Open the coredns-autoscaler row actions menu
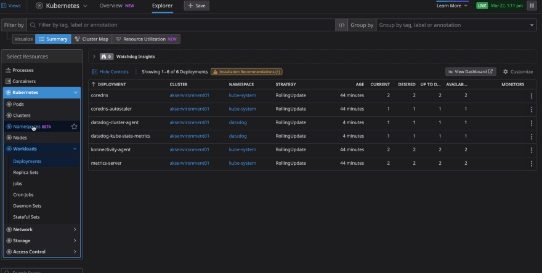 pos(532,109)
